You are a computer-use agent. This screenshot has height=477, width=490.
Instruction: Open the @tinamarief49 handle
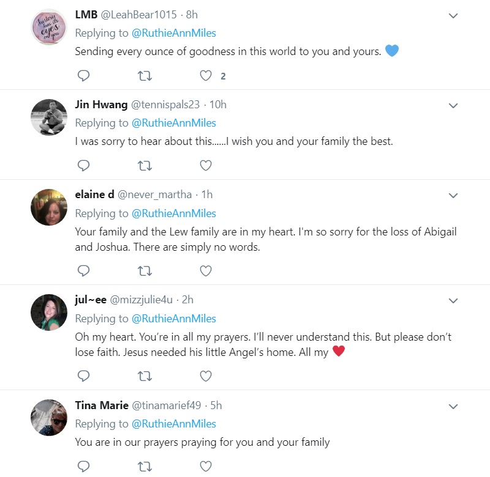point(166,405)
